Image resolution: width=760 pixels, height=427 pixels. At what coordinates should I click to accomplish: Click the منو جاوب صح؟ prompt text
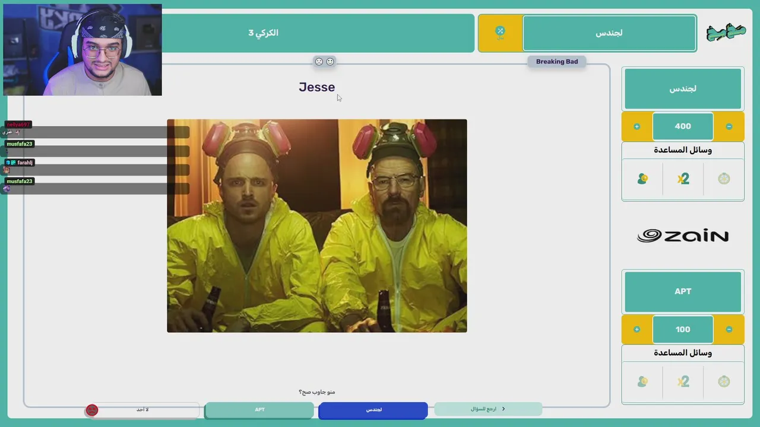(x=317, y=392)
